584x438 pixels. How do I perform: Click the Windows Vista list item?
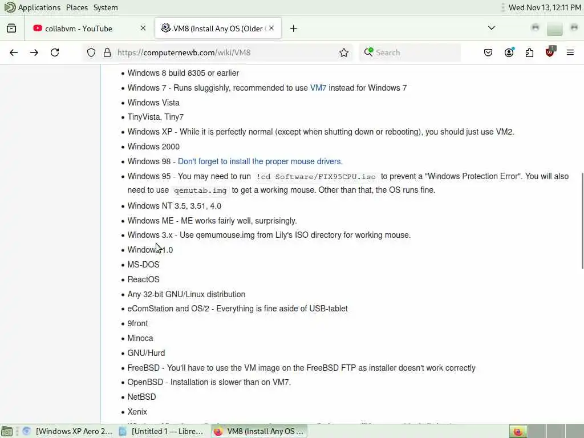click(153, 103)
